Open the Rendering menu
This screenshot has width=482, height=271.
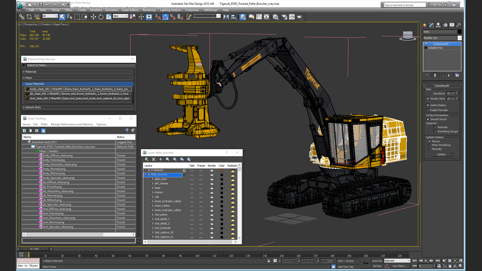[x=149, y=10]
